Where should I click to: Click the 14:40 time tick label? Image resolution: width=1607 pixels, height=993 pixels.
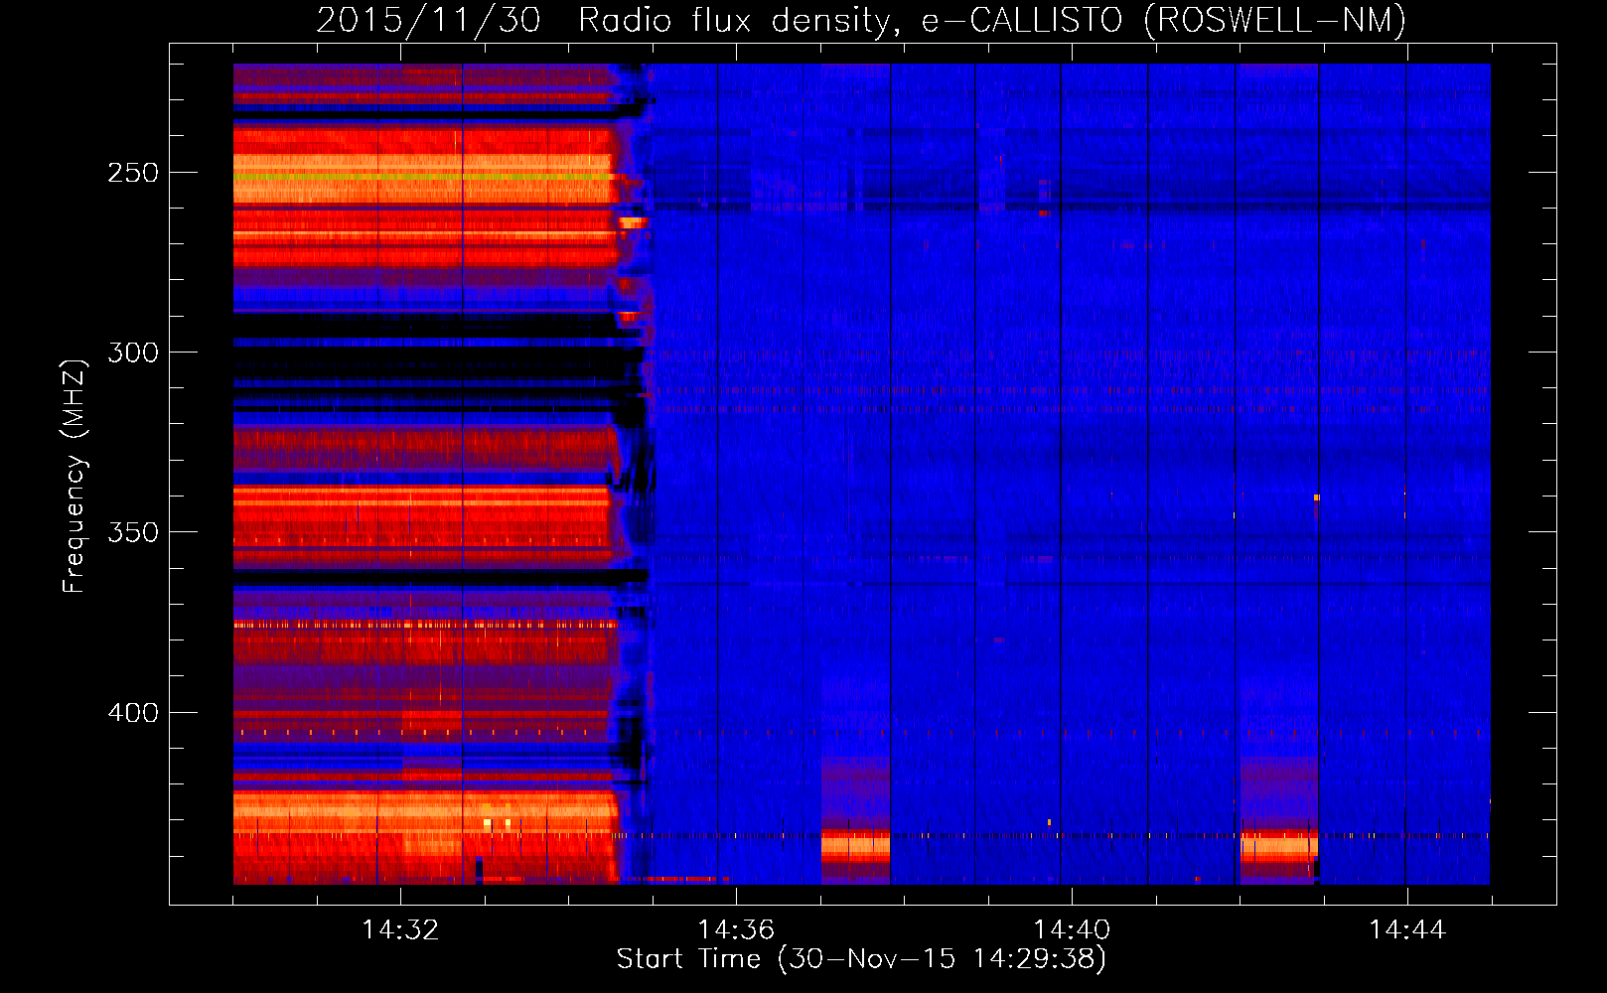[x=1072, y=929]
